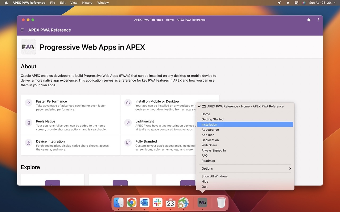Select Geolocation in the context menu
The height and width of the screenshot is (212, 340).
210,140
